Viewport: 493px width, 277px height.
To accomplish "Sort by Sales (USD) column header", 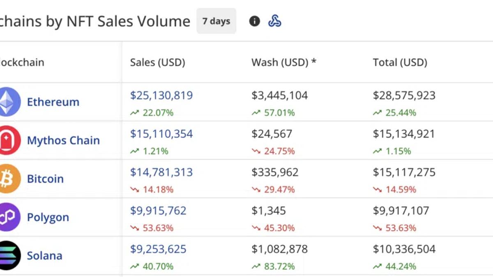I will pos(158,62).
